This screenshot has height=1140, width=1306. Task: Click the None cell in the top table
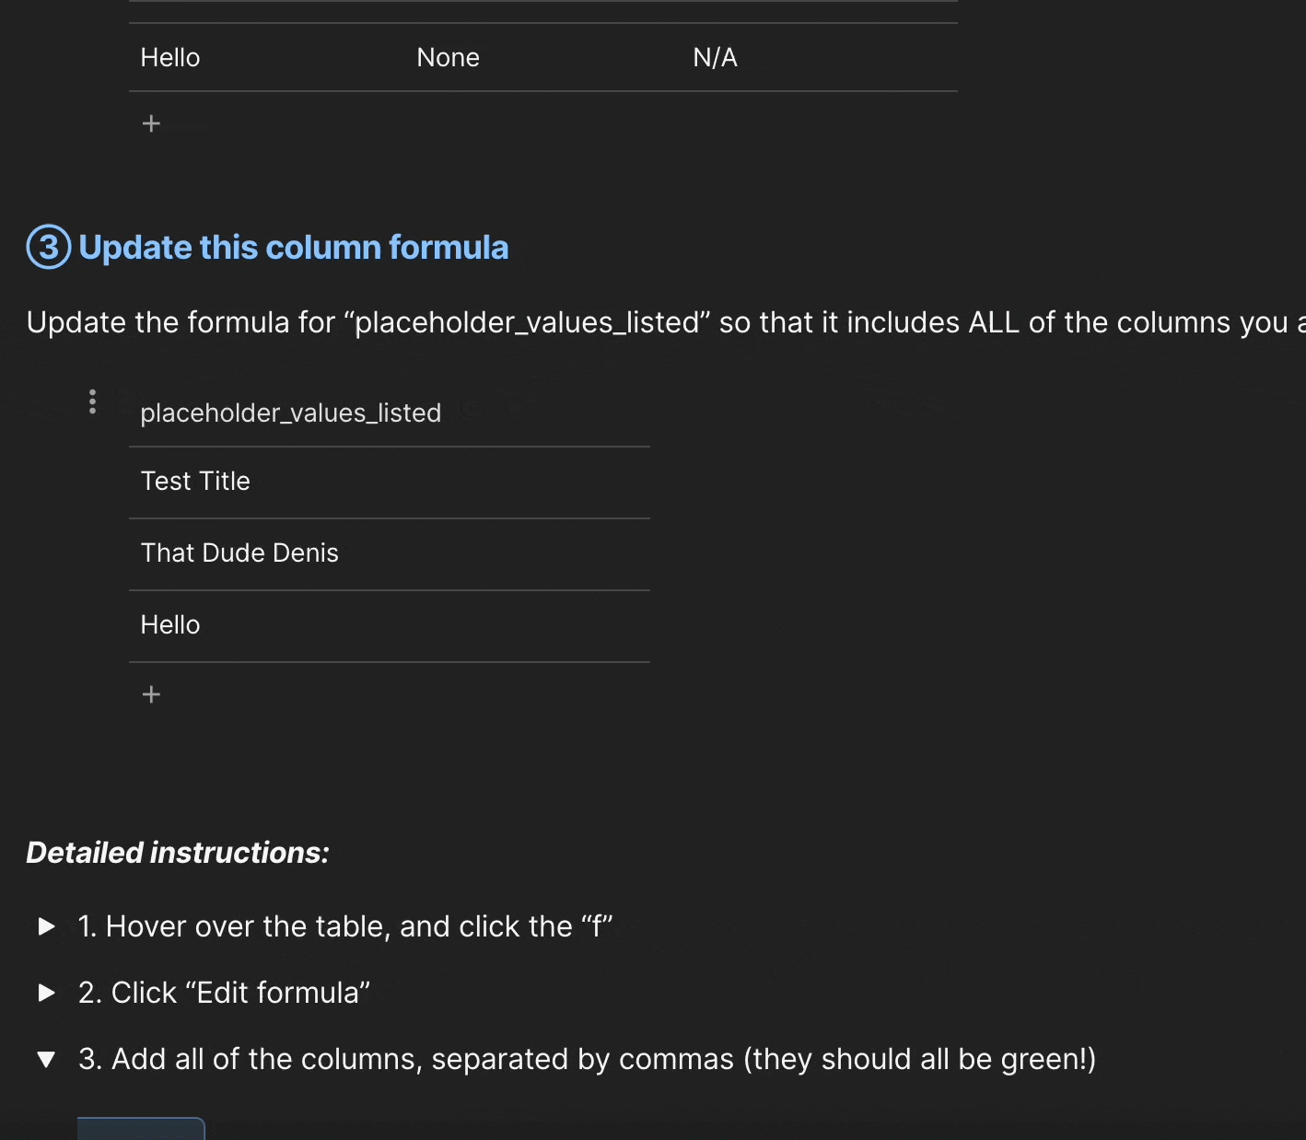(x=448, y=58)
